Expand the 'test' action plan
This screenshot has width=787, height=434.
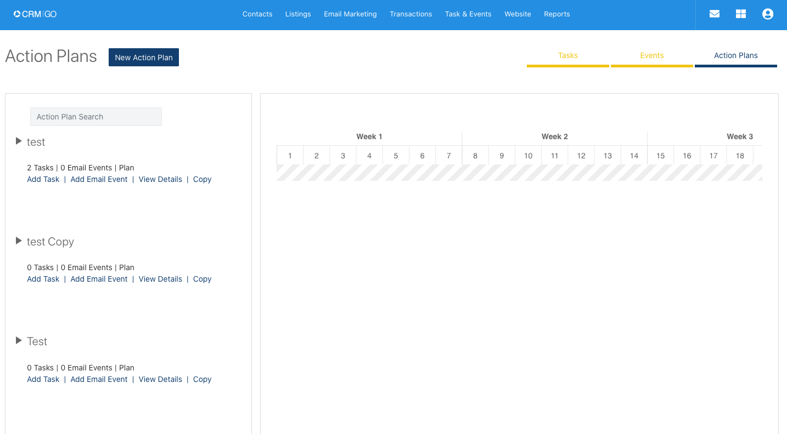(19, 141)
